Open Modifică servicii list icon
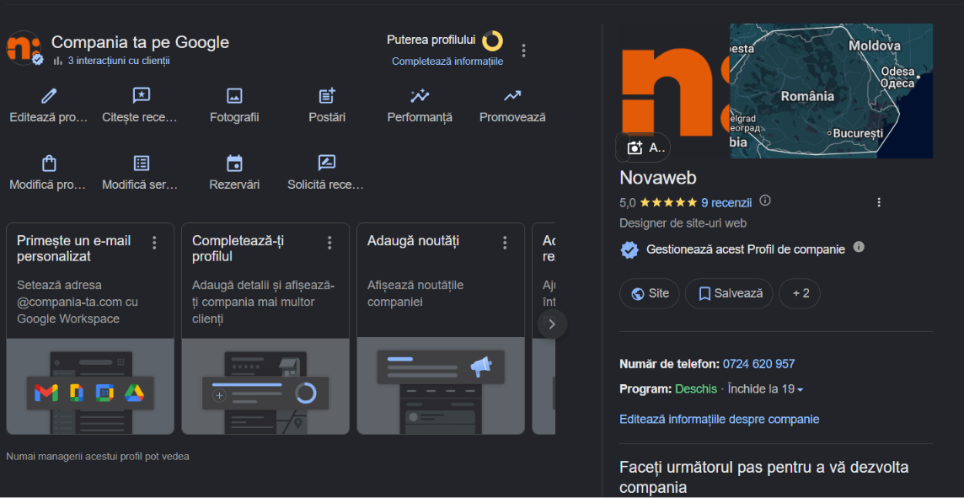Image resolution: width=964 pixels, height=498 pixels. [142, 163]
